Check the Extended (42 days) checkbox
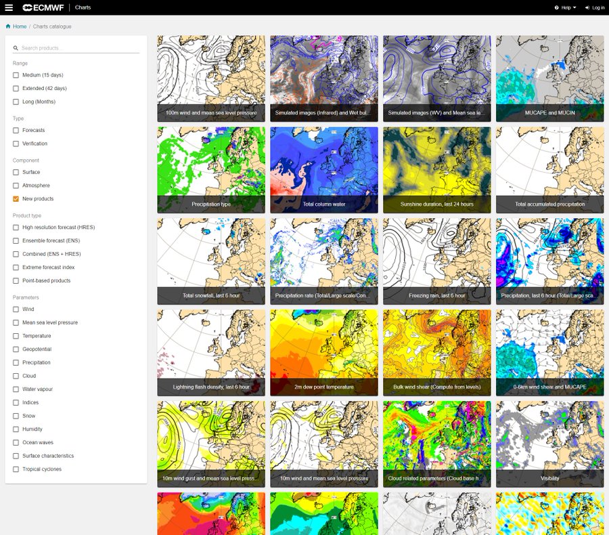The width and height of the screenshot is (609, 535). [16, 88]
